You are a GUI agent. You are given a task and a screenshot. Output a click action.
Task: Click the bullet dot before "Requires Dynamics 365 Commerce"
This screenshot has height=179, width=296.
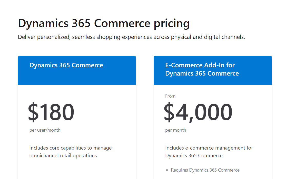[x=167, y=170]
